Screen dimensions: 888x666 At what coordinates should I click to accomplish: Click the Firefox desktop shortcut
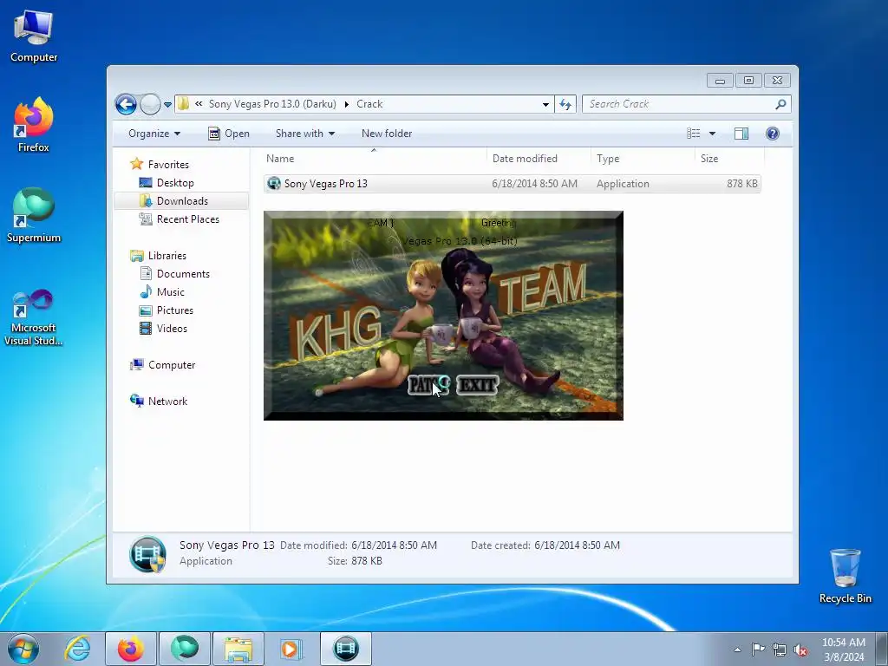pyautogui.click(x=34, y=125)
